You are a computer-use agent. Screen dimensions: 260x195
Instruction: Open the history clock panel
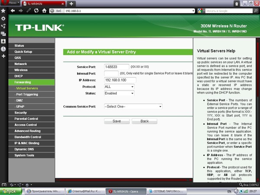pos(3,49)
